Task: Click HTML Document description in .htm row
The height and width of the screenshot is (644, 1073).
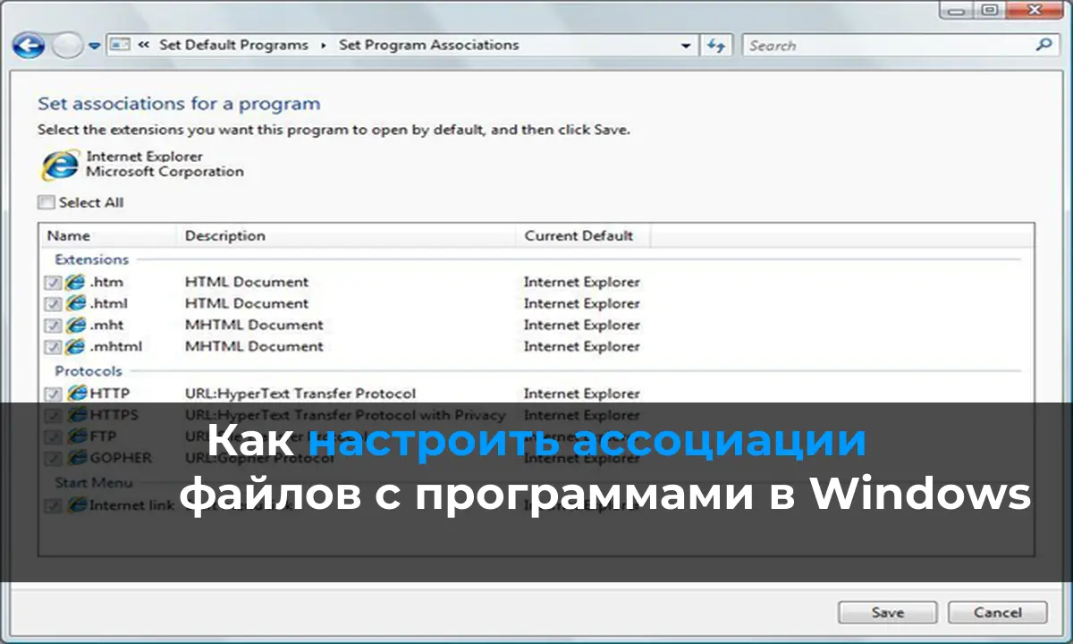Action: pos(247,282)
